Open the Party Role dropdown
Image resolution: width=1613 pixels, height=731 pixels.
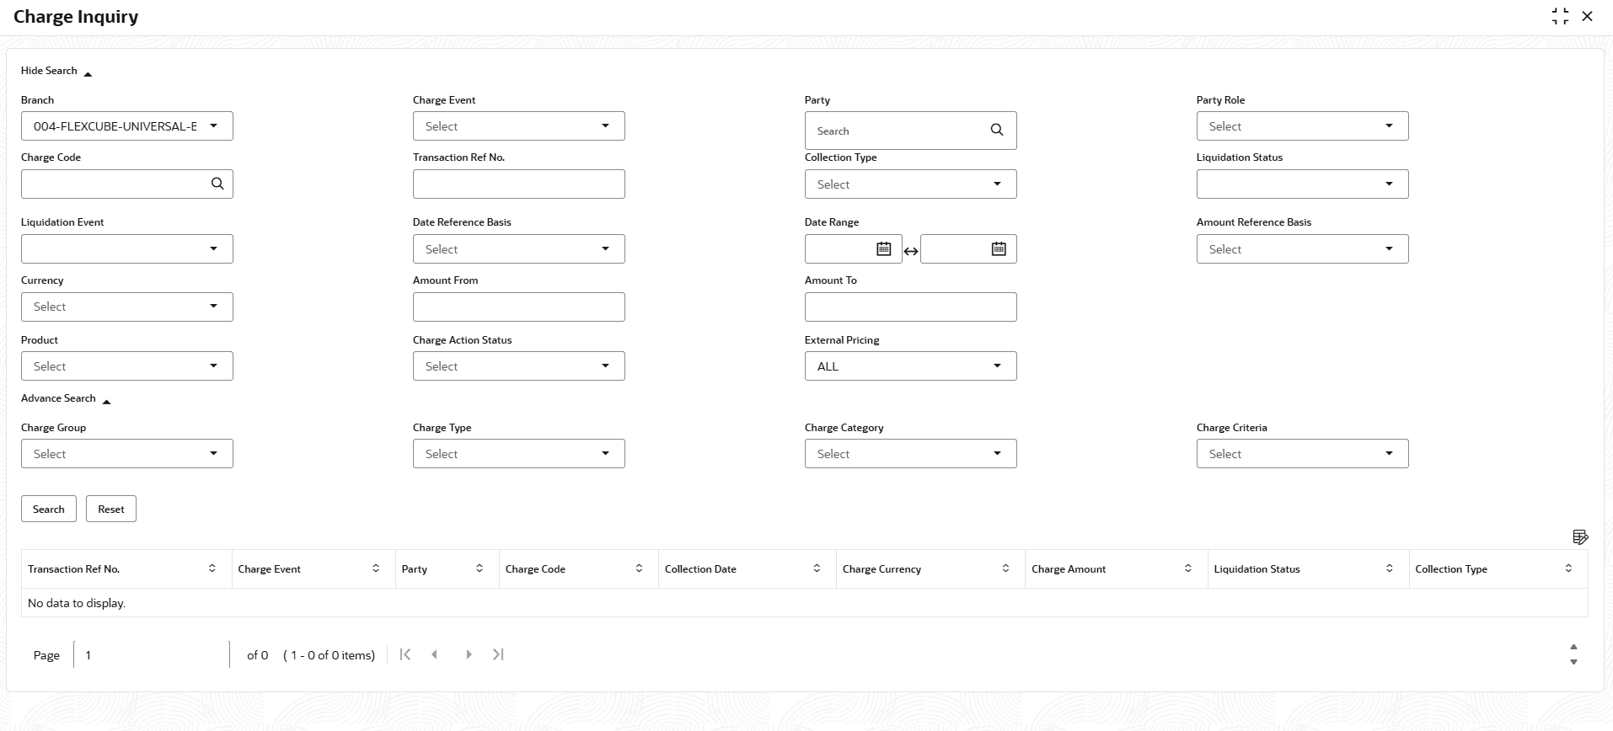coord(1303,126)
